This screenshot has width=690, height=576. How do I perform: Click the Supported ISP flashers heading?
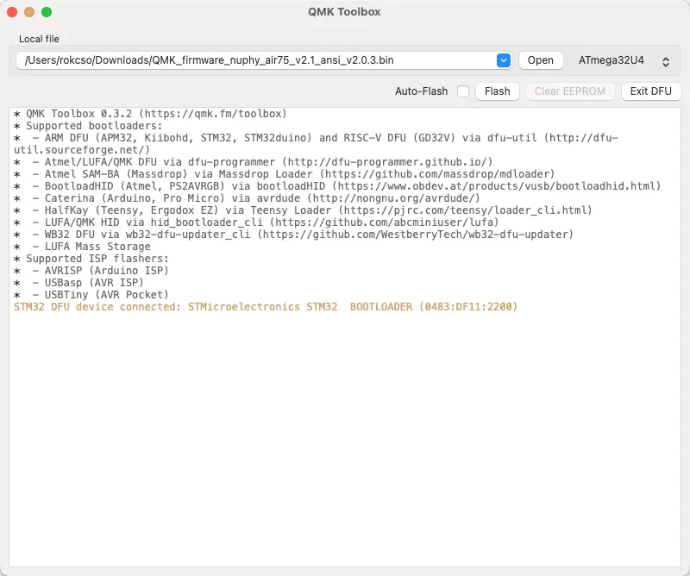pos(91,259)
